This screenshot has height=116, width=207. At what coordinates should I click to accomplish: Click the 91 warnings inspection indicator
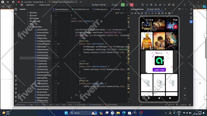click(x=117, y=13)
